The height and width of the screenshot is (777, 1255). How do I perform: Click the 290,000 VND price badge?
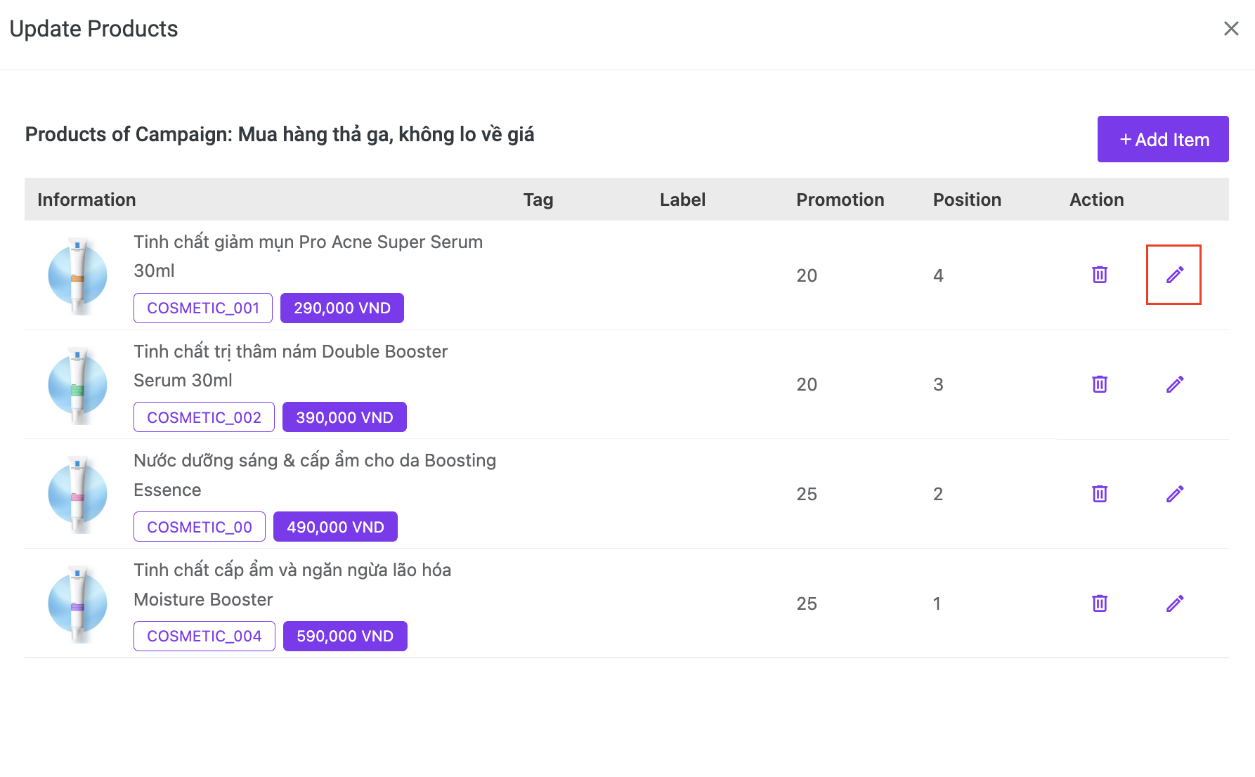point(342,308)
